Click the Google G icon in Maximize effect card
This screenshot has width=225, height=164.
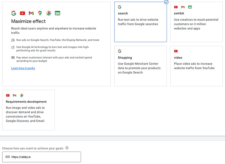pyautogui.click(x=14, y=13)
